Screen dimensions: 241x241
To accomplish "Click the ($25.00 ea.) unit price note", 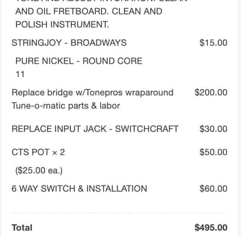I will click(x=39, y=171).
